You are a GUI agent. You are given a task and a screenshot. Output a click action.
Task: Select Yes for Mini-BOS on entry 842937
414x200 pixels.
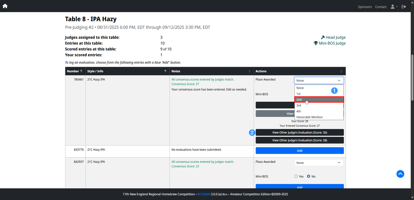tap(296, 176)
